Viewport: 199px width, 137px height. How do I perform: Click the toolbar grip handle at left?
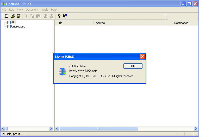[2, 16]
